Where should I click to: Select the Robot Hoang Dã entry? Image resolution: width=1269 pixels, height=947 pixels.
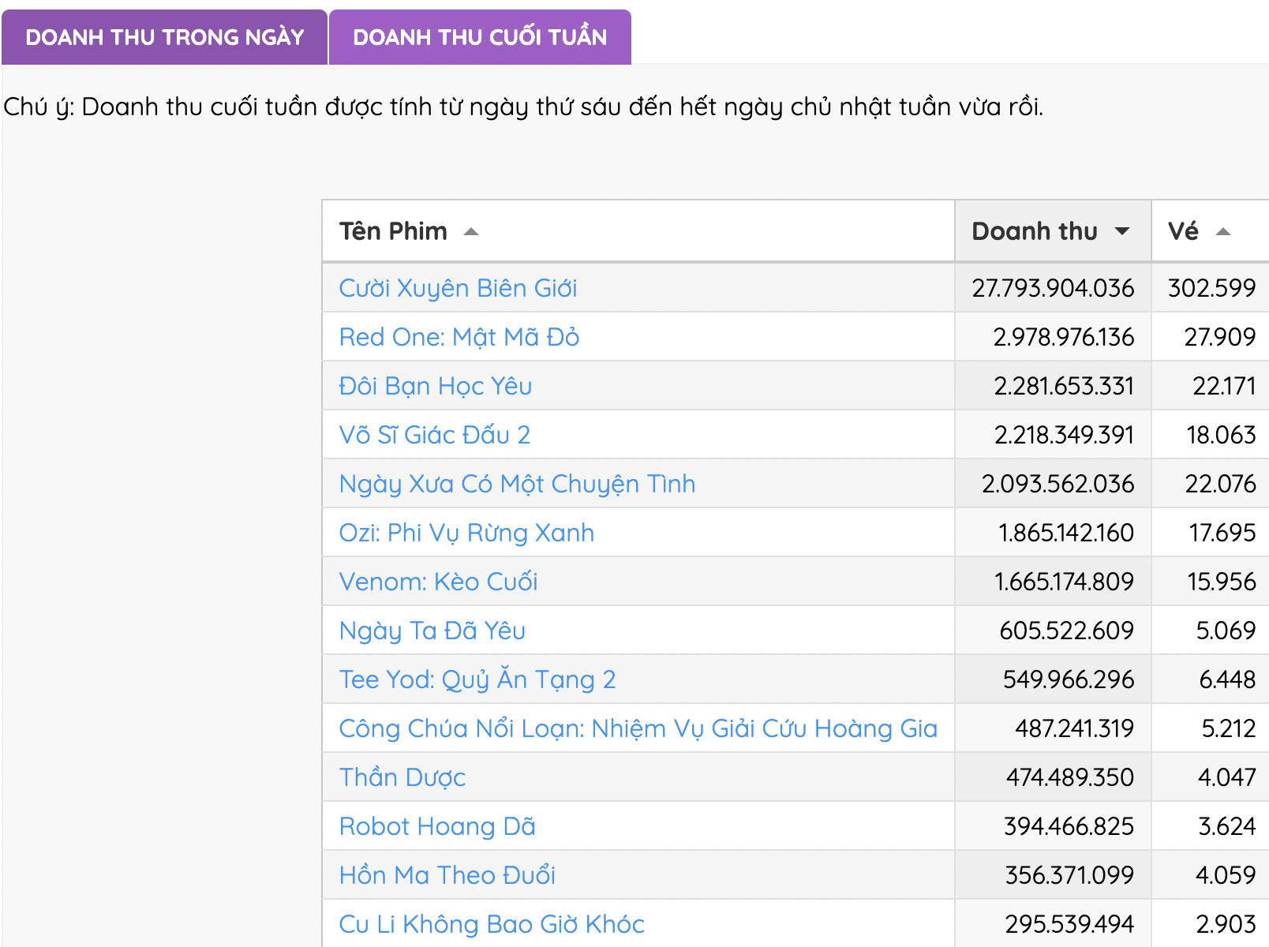click(436, 826)
